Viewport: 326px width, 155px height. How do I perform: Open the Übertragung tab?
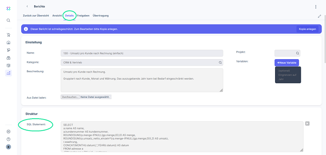pos(101,15)
